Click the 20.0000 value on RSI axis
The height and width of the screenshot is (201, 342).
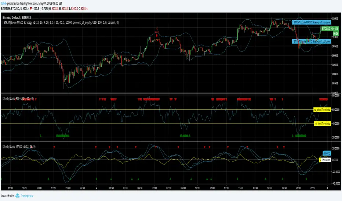335,137
